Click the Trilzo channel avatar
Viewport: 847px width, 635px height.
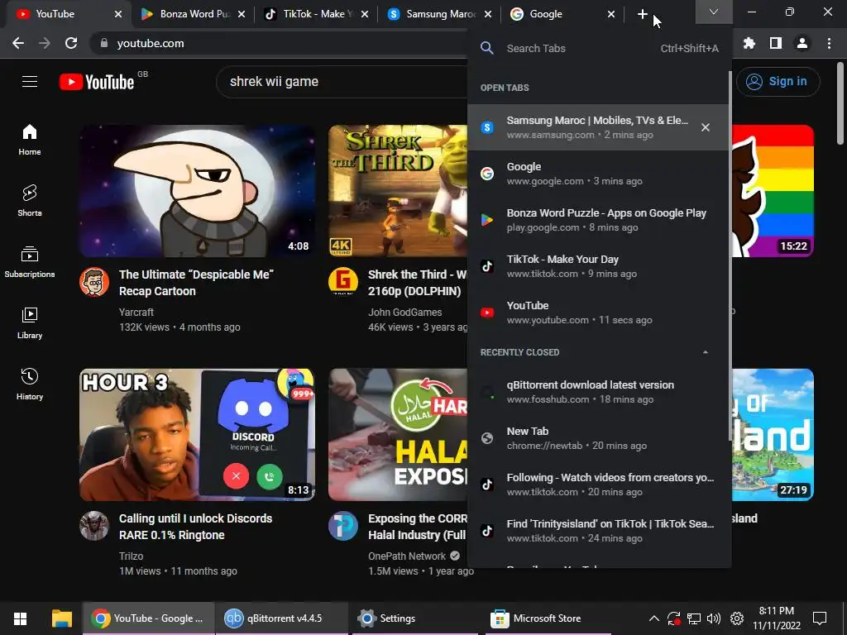94,526
